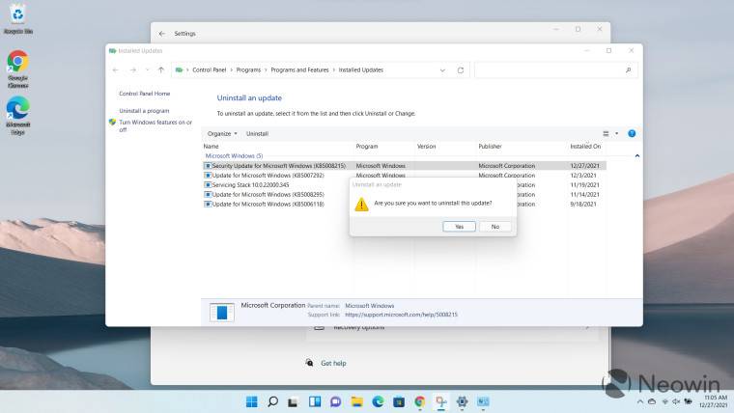Click Uninstall in the toolbar

pyautogui.click(x=257, y=133)
